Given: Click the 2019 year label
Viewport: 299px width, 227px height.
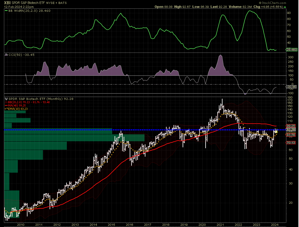Looking at the screenshot, I should coord(184,225).
